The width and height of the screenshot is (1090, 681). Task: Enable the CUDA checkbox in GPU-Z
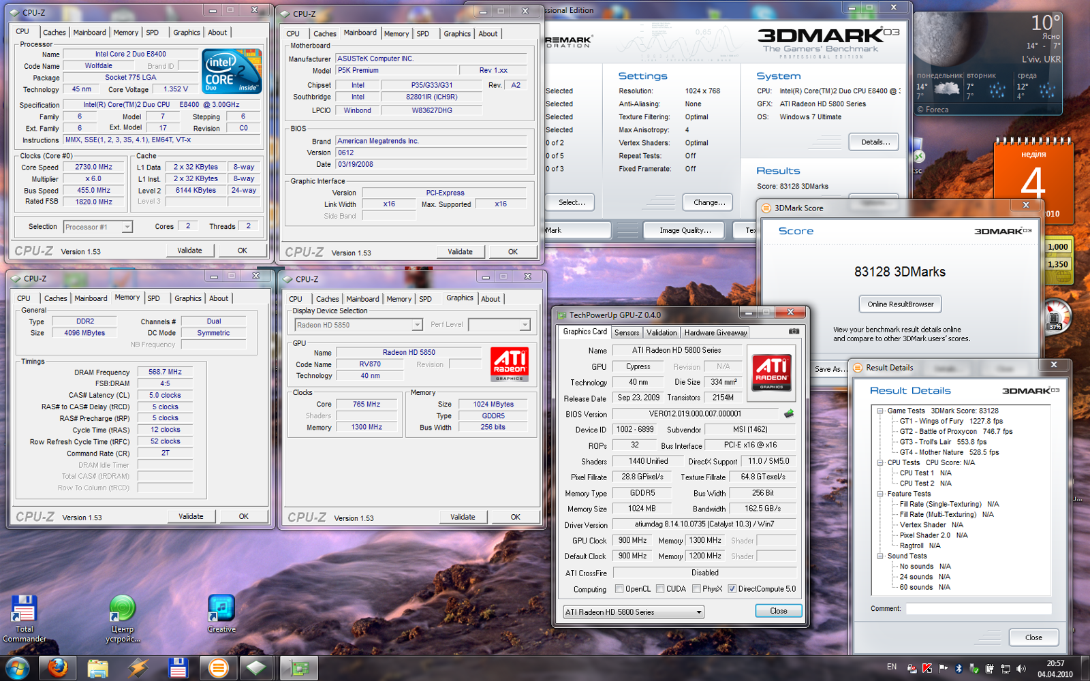click(x=660, y=589)
